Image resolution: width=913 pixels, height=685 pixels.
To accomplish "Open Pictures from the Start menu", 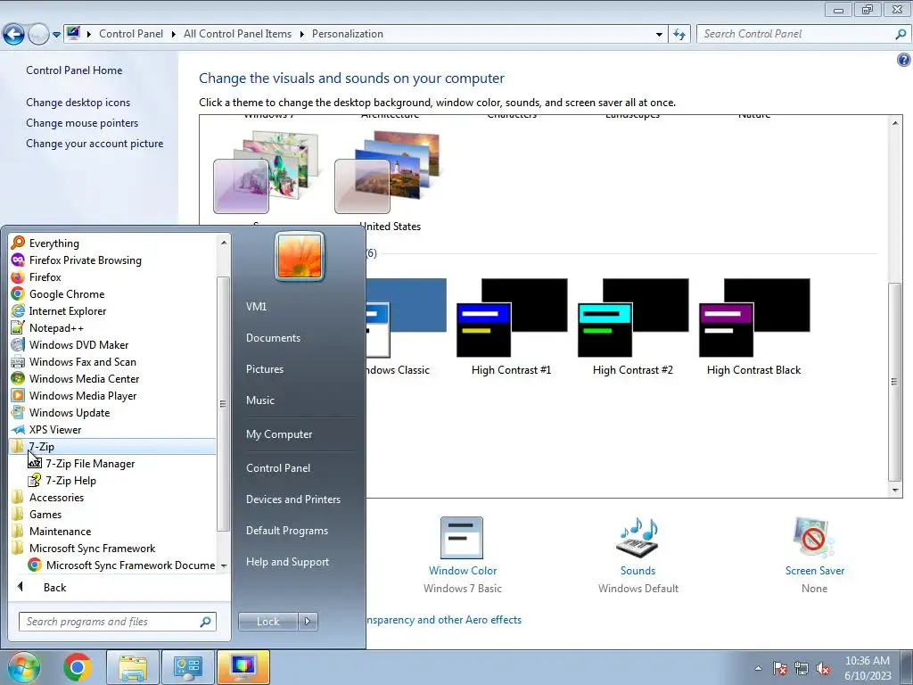I will (264, 368).
